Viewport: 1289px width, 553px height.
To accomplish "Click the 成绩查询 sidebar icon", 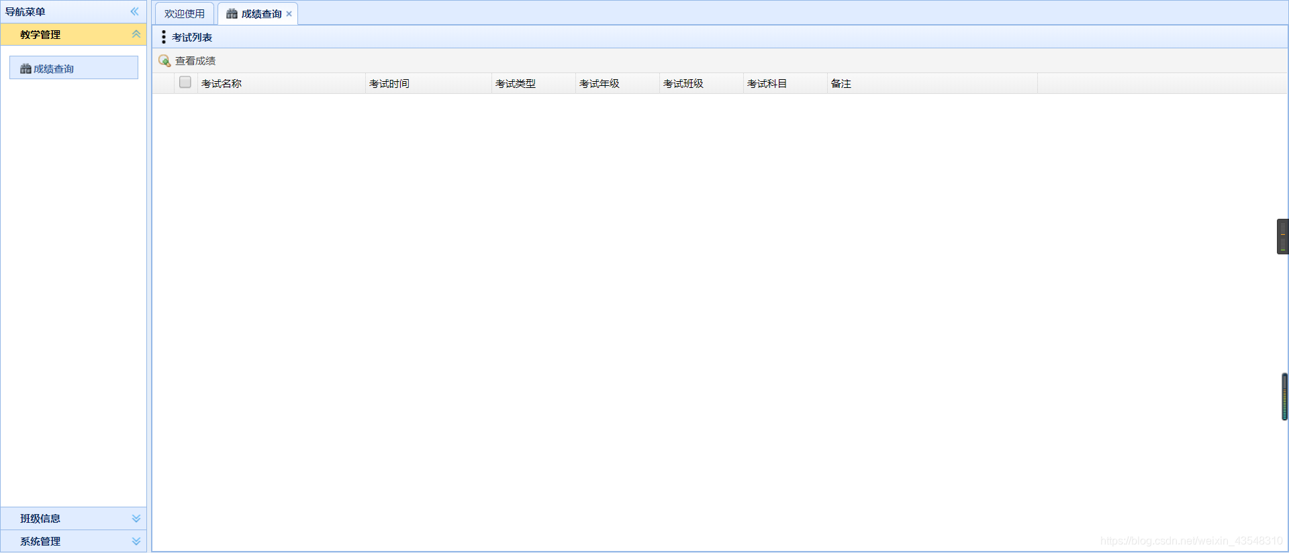I will pos(26,68).
